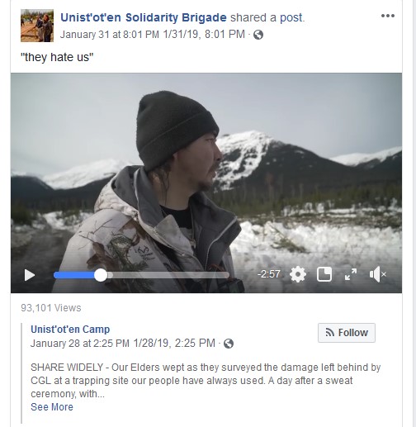This screenshot has height=427, width=416.
Task: Click the RSS icon in Follow button
Action: pos(330,332)
